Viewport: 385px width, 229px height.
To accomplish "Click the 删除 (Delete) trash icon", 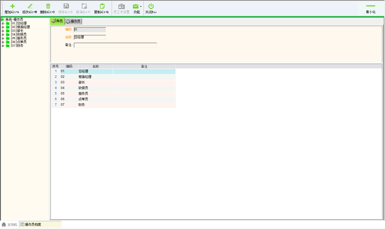I will pos(48,6).
